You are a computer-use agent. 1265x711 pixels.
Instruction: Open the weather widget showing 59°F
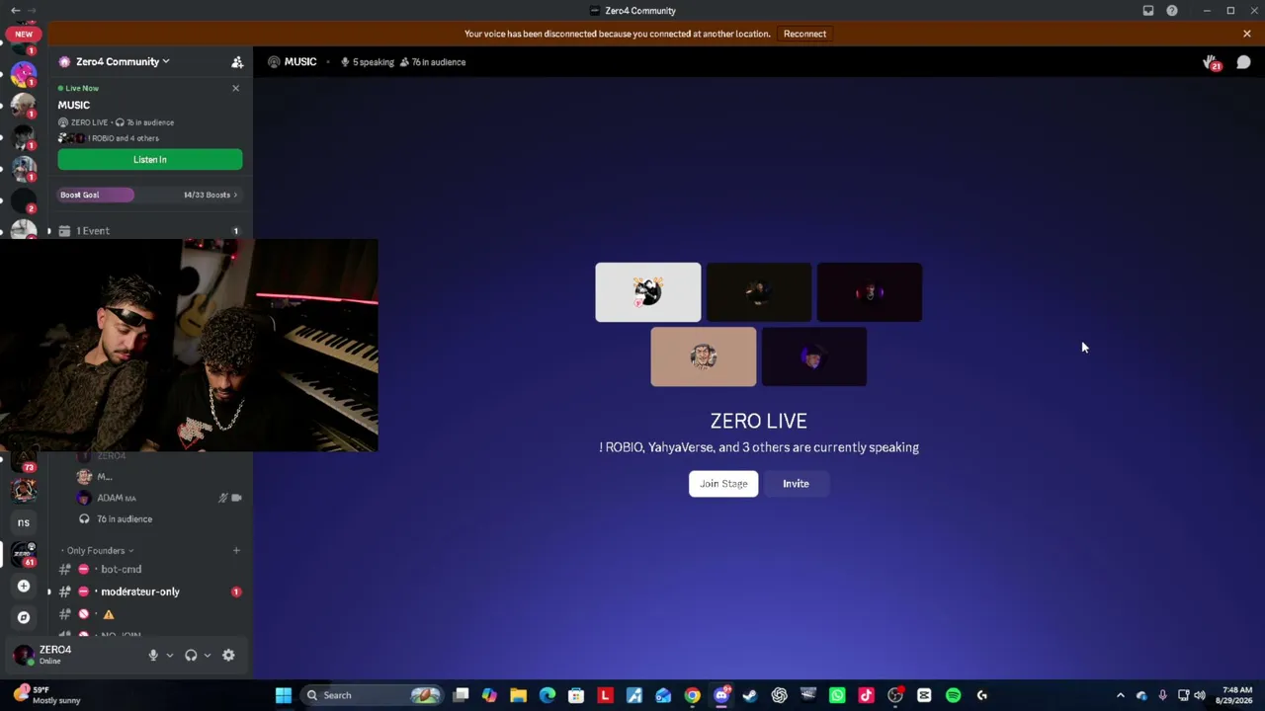(x=47, y=695)
